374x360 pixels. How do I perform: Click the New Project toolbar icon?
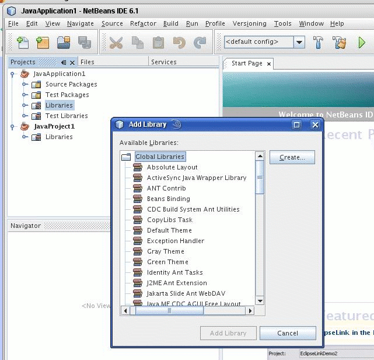coord(43,43)
